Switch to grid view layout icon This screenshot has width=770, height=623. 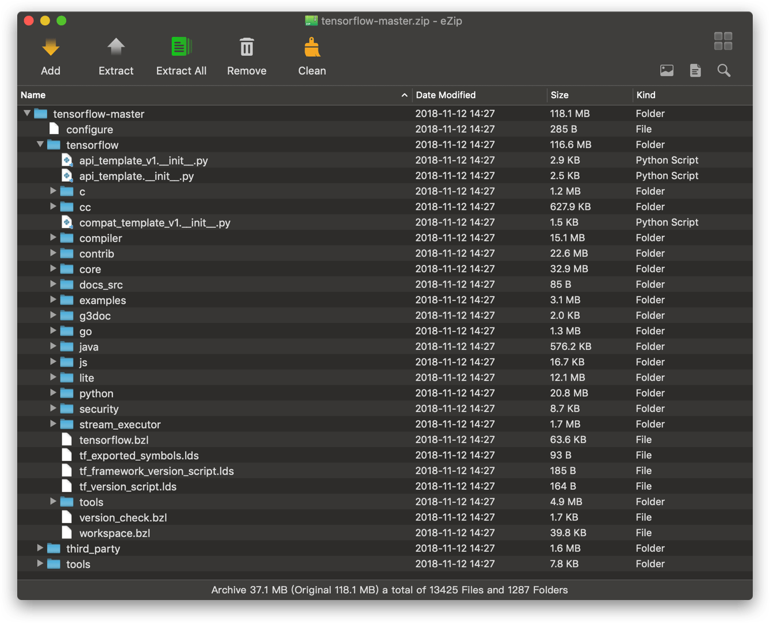pos(723,41)
